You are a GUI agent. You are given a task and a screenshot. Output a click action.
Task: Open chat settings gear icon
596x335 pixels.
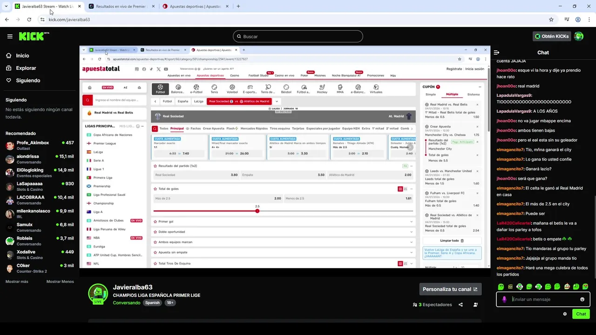(565, 314)
